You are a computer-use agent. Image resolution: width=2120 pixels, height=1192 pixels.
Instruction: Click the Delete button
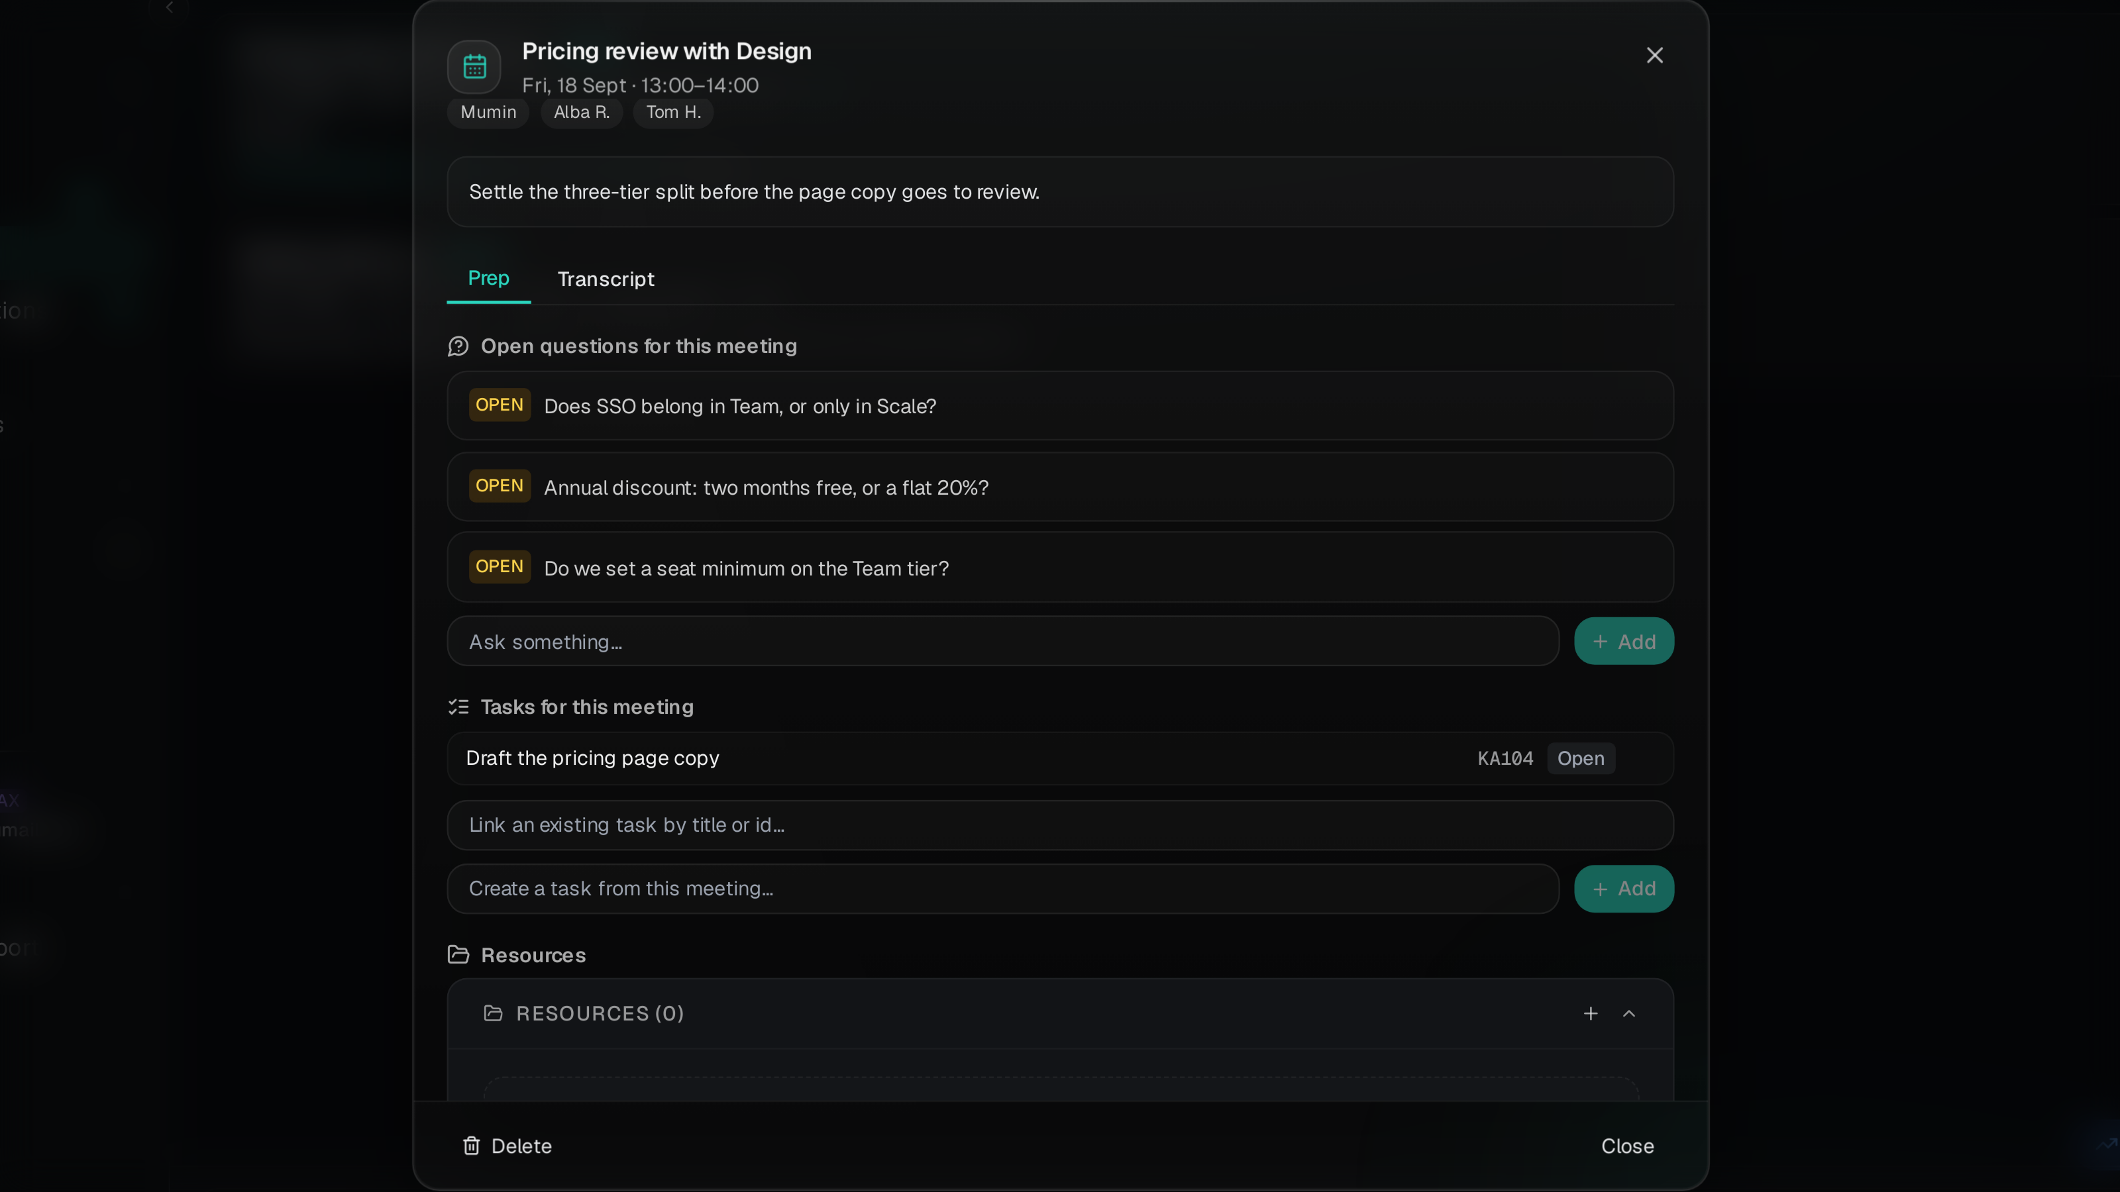click(x=507, y=1146)
